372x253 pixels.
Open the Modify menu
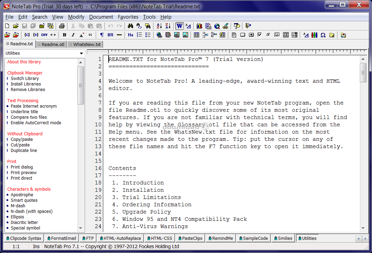(76, 17)
